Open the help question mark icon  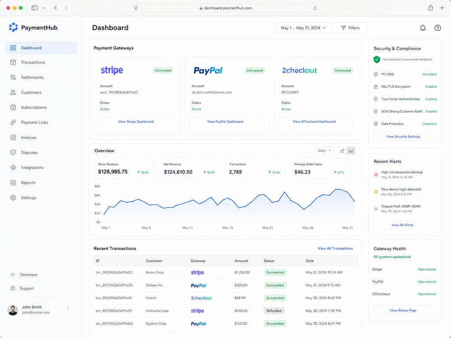point(437,28)
